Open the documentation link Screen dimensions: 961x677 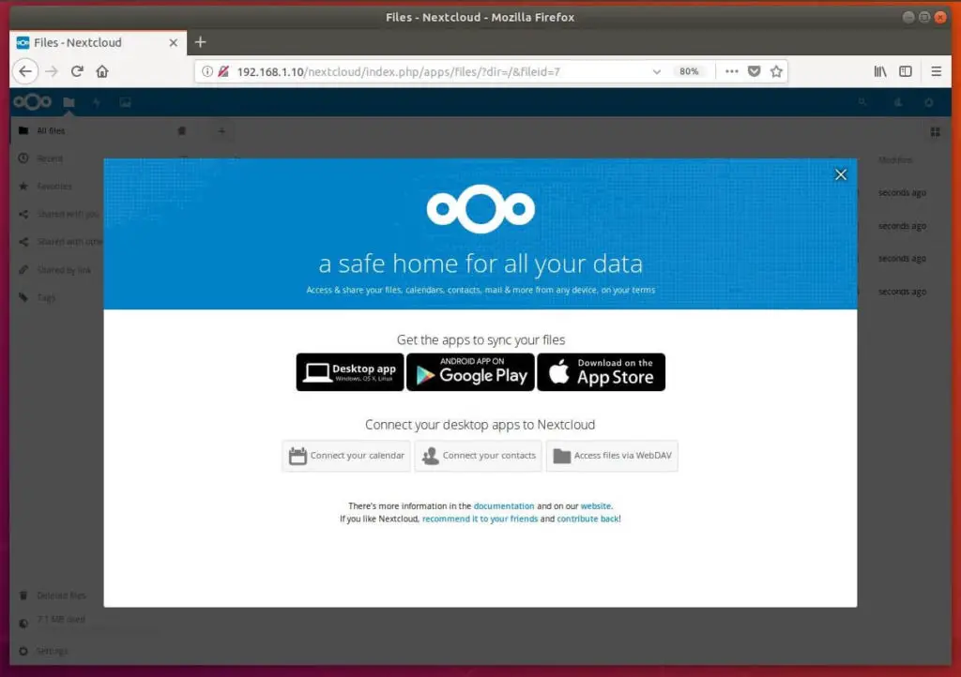point(504,506)
